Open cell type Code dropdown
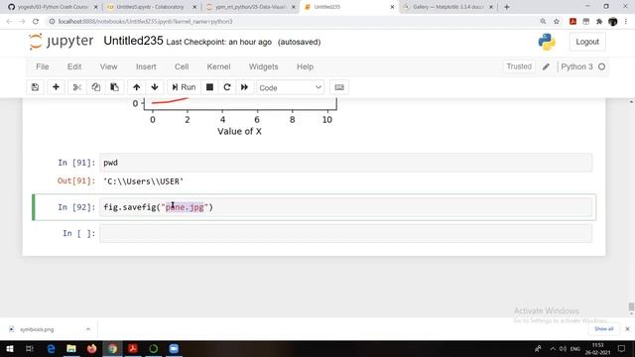The width and height of the screenshot is (635, 357). pyautogui.click(x=290, y=88)
